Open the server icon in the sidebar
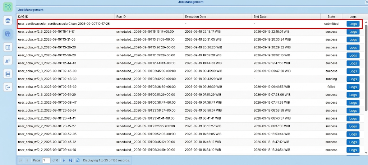Screen dimensions: 368x165 click(x=8, y=74)
